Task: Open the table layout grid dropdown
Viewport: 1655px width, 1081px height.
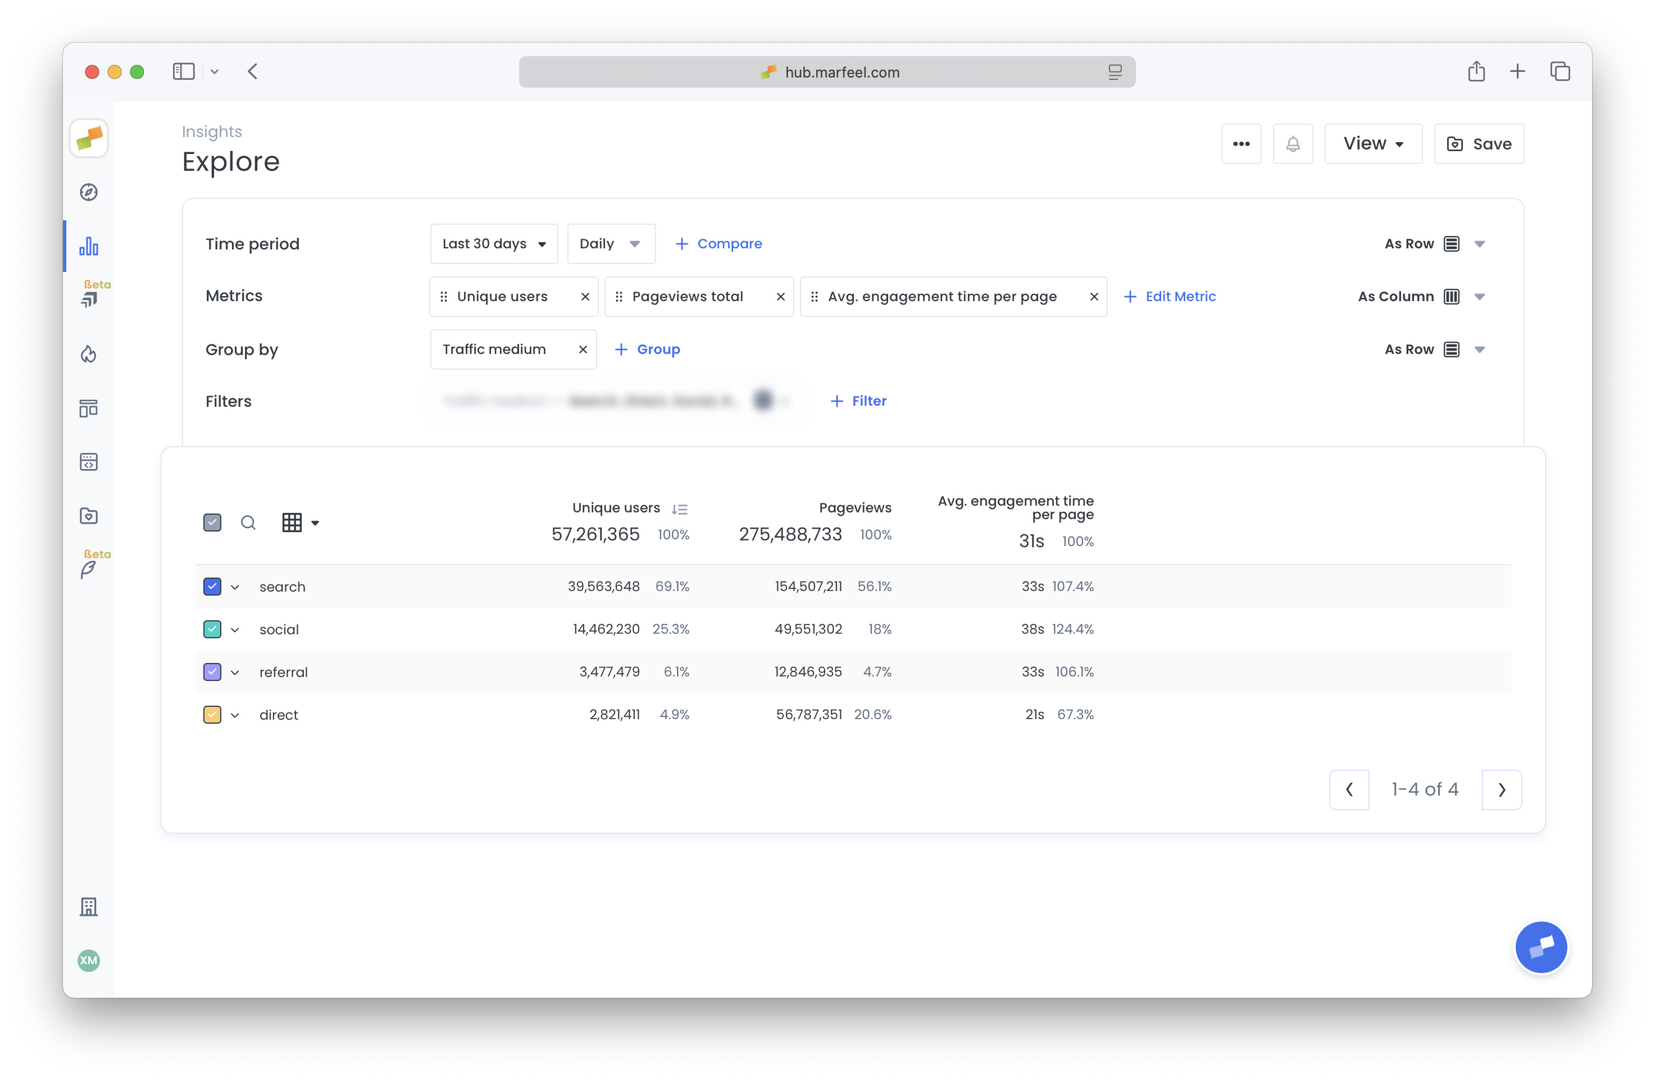Action: 299,523
